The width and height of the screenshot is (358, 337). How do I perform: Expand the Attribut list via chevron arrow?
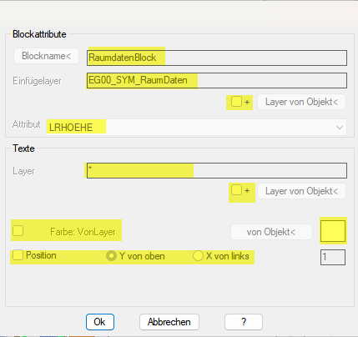[340, 128]
